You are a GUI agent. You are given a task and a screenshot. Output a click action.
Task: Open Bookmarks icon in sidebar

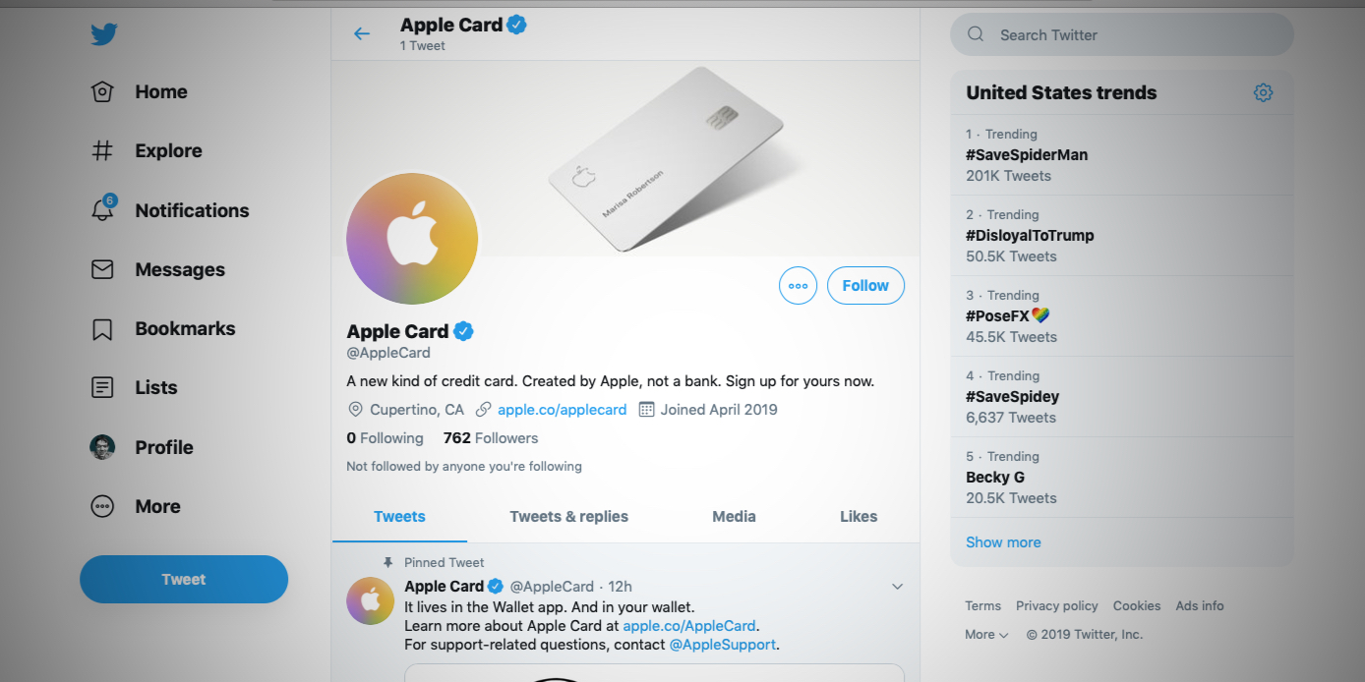point(102,329)
